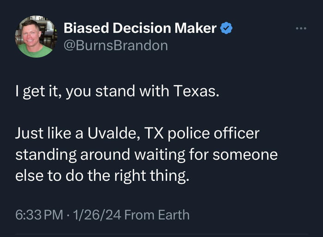This screenshot has width=323, height=237.
Task: Click the line "I get it, you stand with Texas."
Action: (x=115, y=92)
